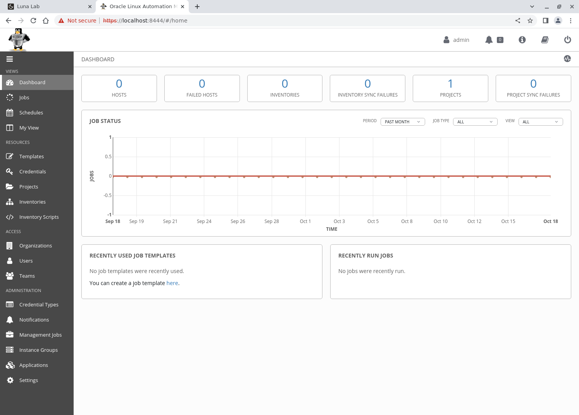579x415 pixels.
Task: Click the My View columns icon
Action: pyautogui.click(x=10, y=128)
